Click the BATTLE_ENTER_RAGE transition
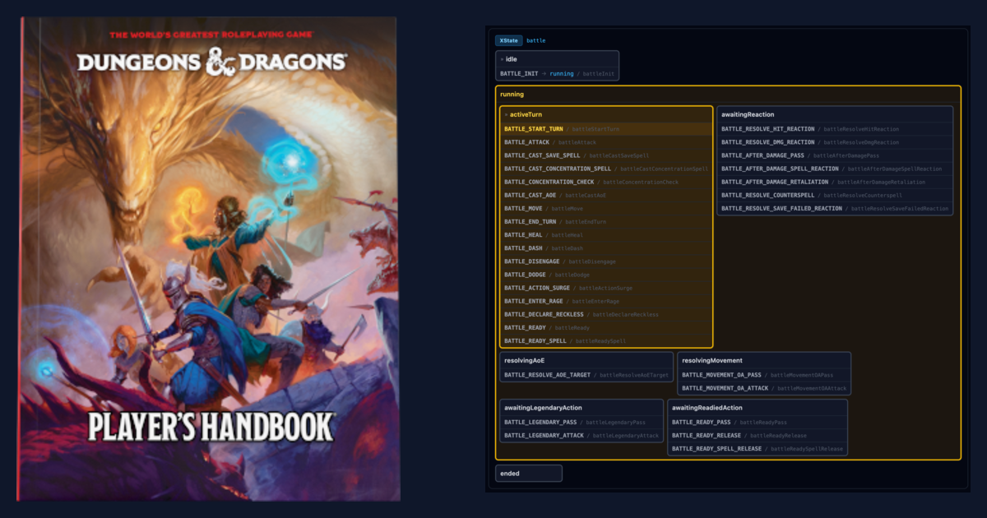 coord(547,301)
